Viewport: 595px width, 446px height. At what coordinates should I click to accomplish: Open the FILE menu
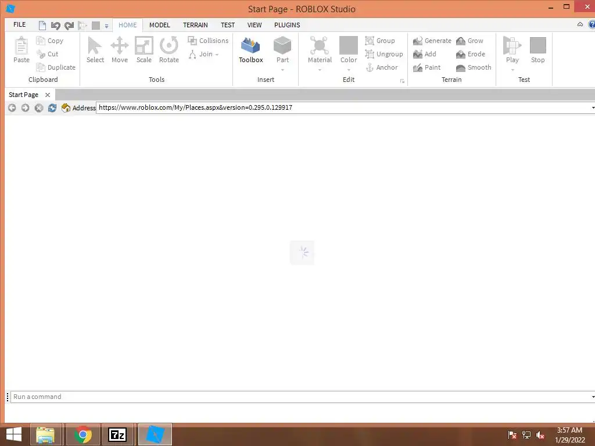pos(19,24)
